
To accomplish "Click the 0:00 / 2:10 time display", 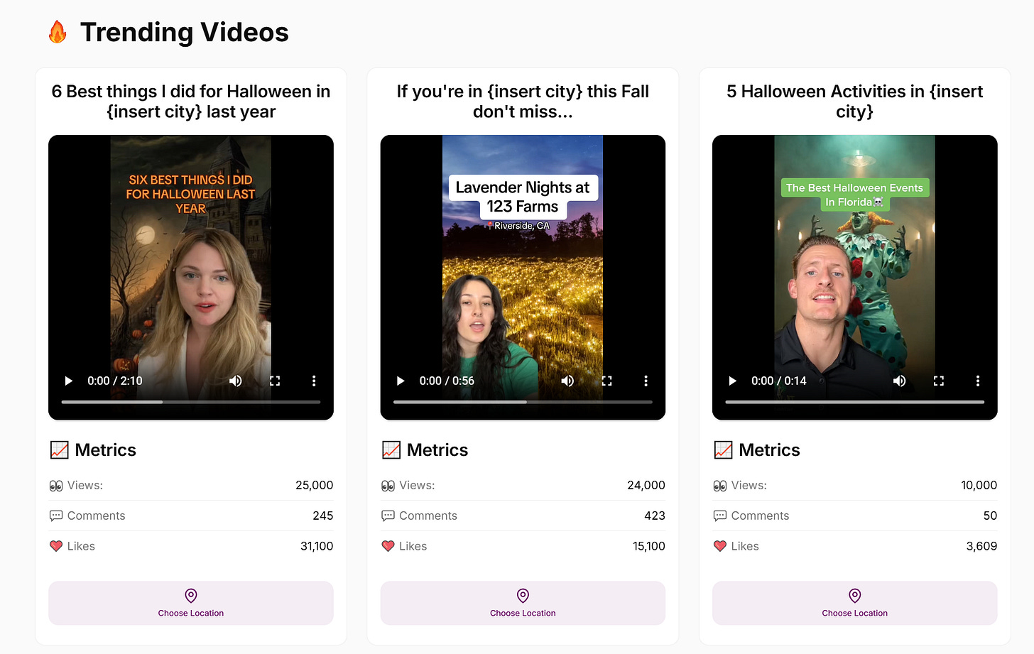I will tap(115, 381).
